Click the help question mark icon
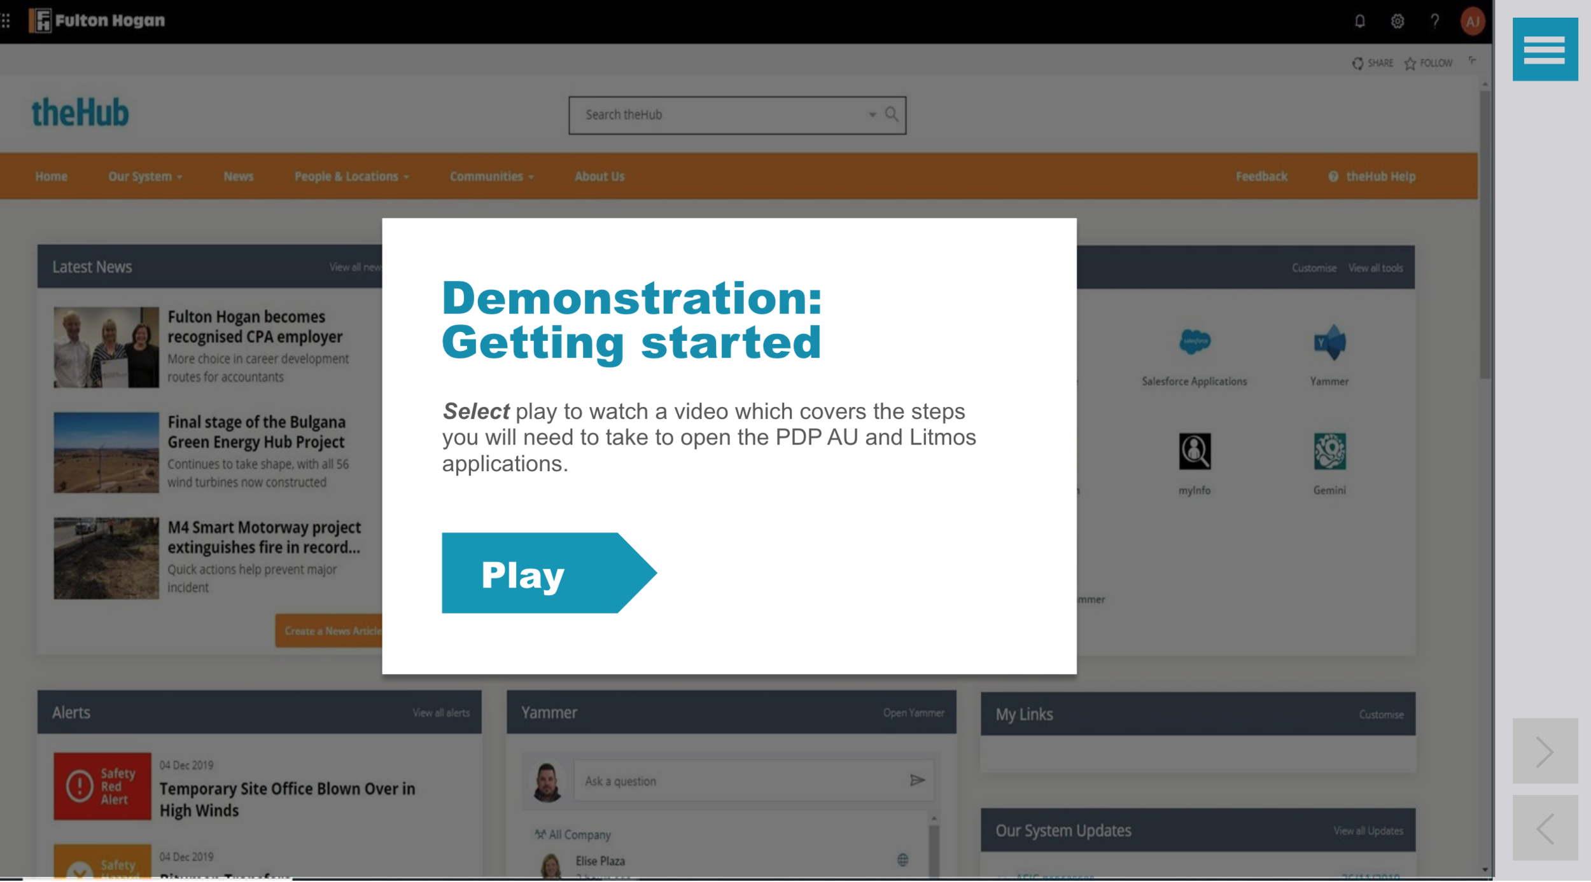This screenshot has width=1591, height=882. [1434, 22]
